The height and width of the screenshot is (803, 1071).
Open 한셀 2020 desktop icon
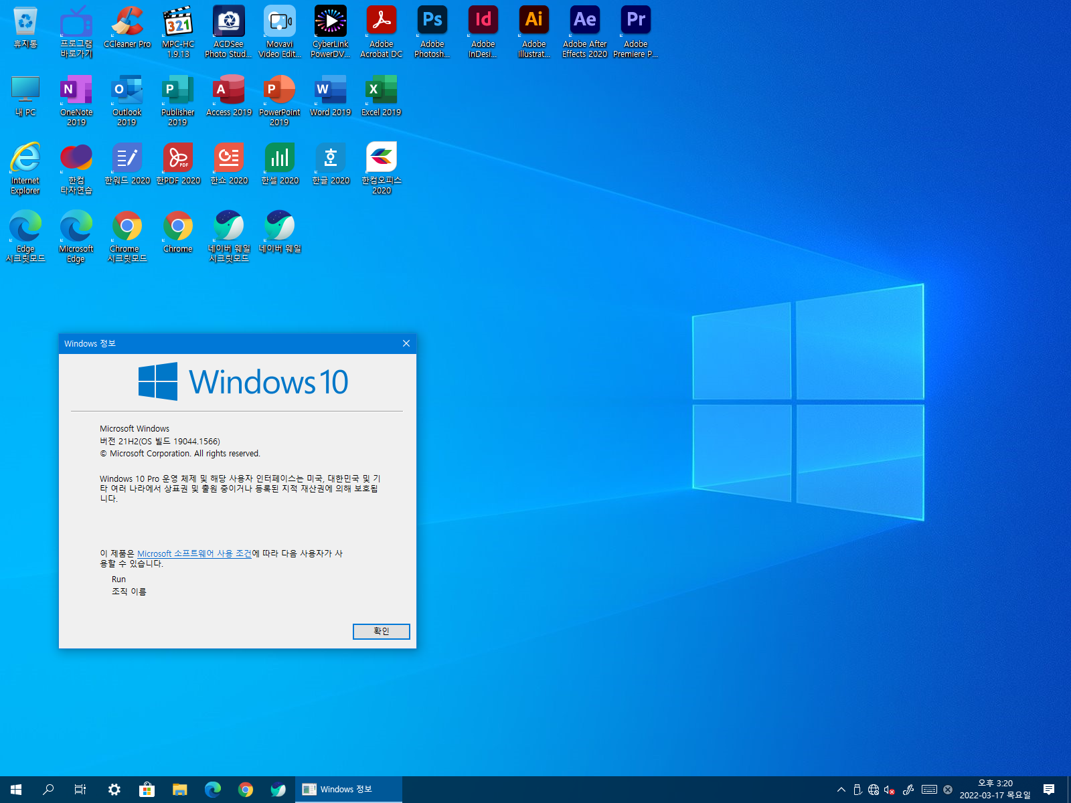click(280, 164)
